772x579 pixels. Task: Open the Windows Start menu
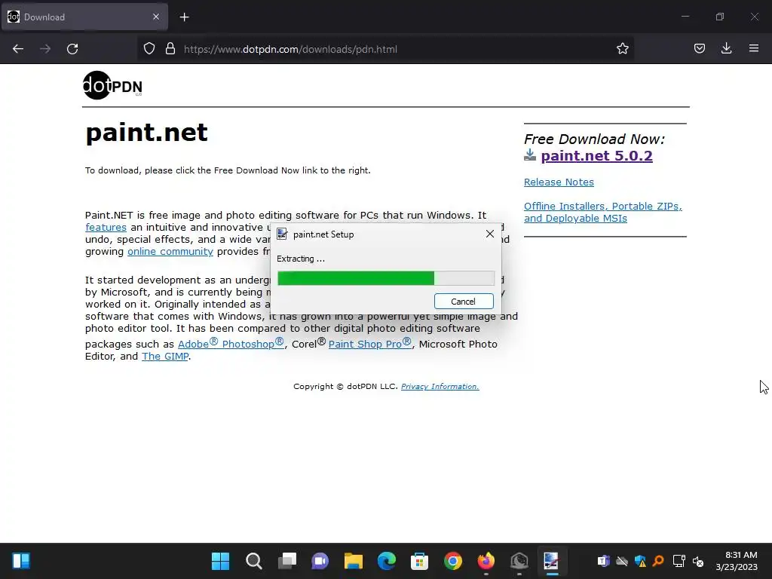point(220,561)
